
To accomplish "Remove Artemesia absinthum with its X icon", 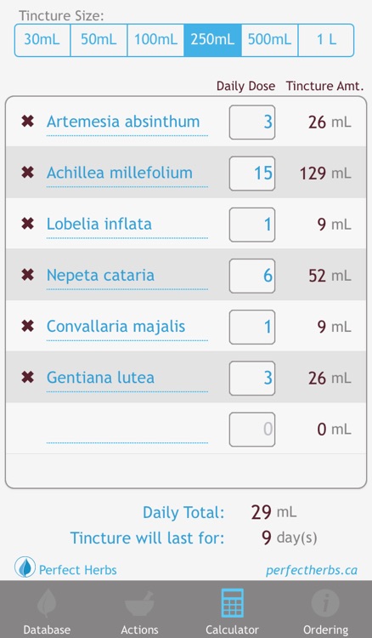I will pyautogui.click(x=28, y=122).
